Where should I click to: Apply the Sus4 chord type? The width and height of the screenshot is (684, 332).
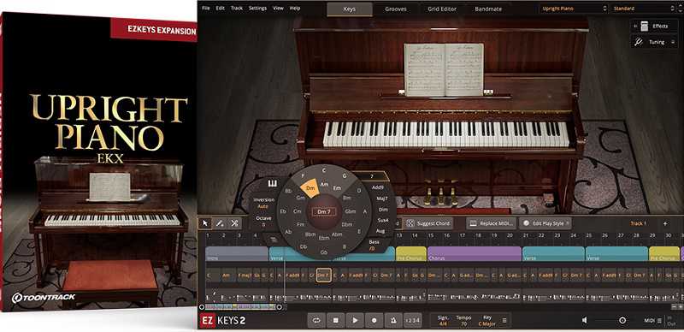382,220
